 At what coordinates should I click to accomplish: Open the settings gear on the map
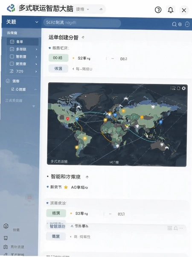184,88
